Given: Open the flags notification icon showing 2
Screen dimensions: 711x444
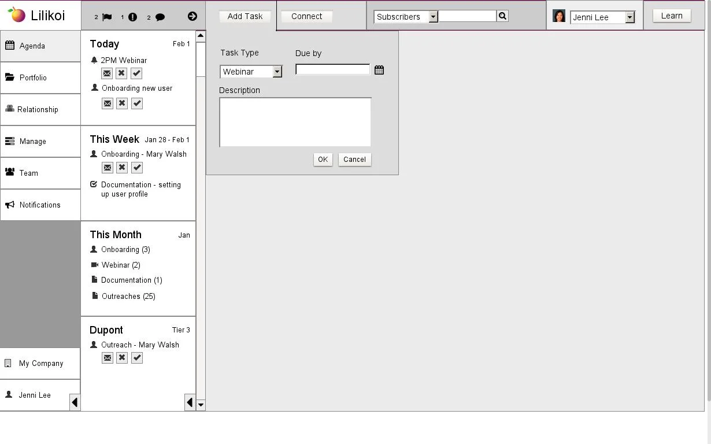Looking at the screenshot, I should point(106,17).
